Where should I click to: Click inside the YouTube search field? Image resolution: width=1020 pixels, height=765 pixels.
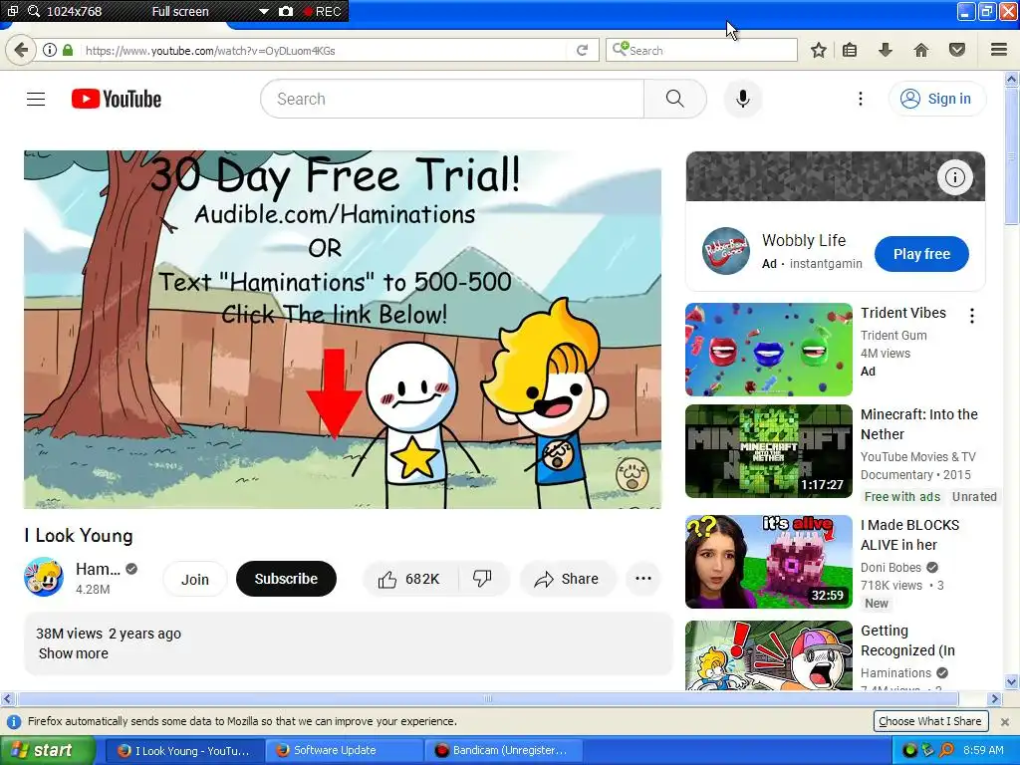coord(452,99)
